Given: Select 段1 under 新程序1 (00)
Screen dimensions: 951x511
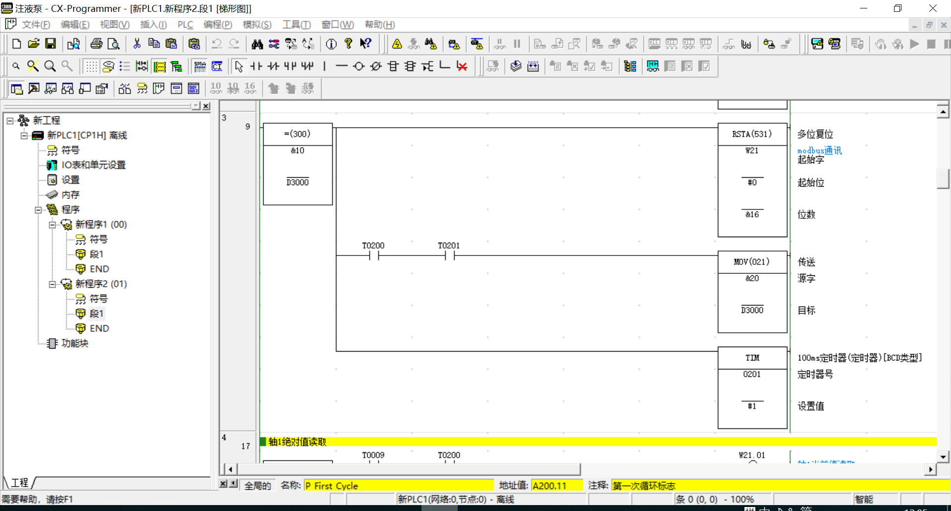Looking at the screenshot, I should pyautogui.click(x=97, y=254).
